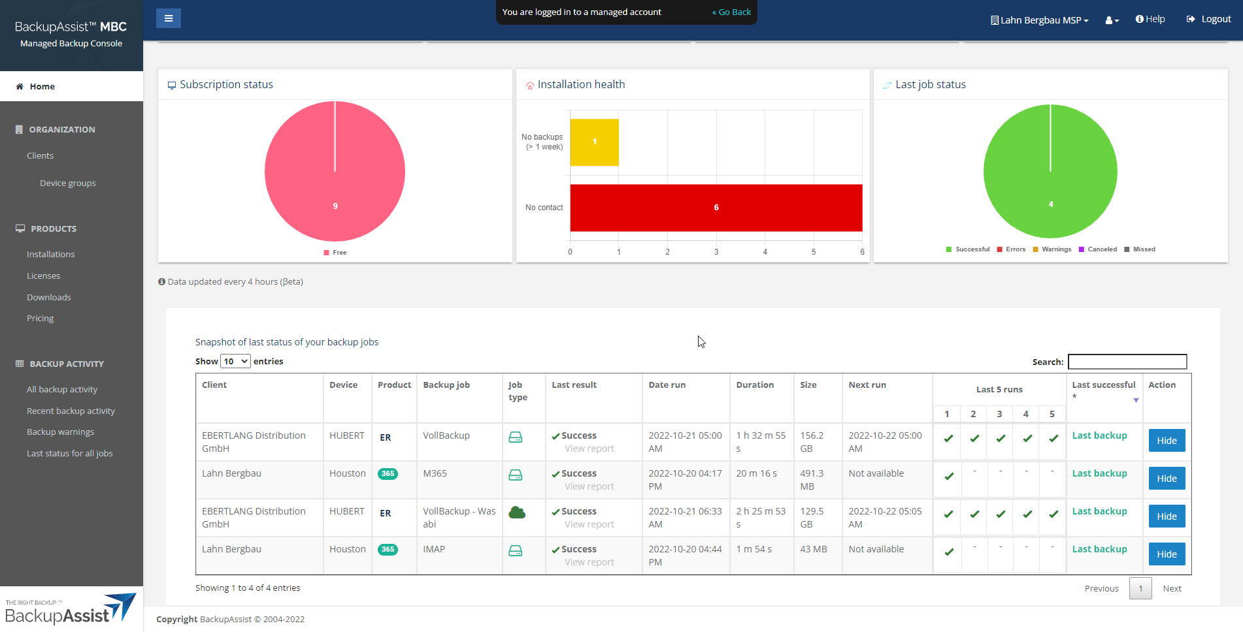This screenshot has height=632, width=1243.
Task: Click the Next pagination button
Action: (1172, 588)
